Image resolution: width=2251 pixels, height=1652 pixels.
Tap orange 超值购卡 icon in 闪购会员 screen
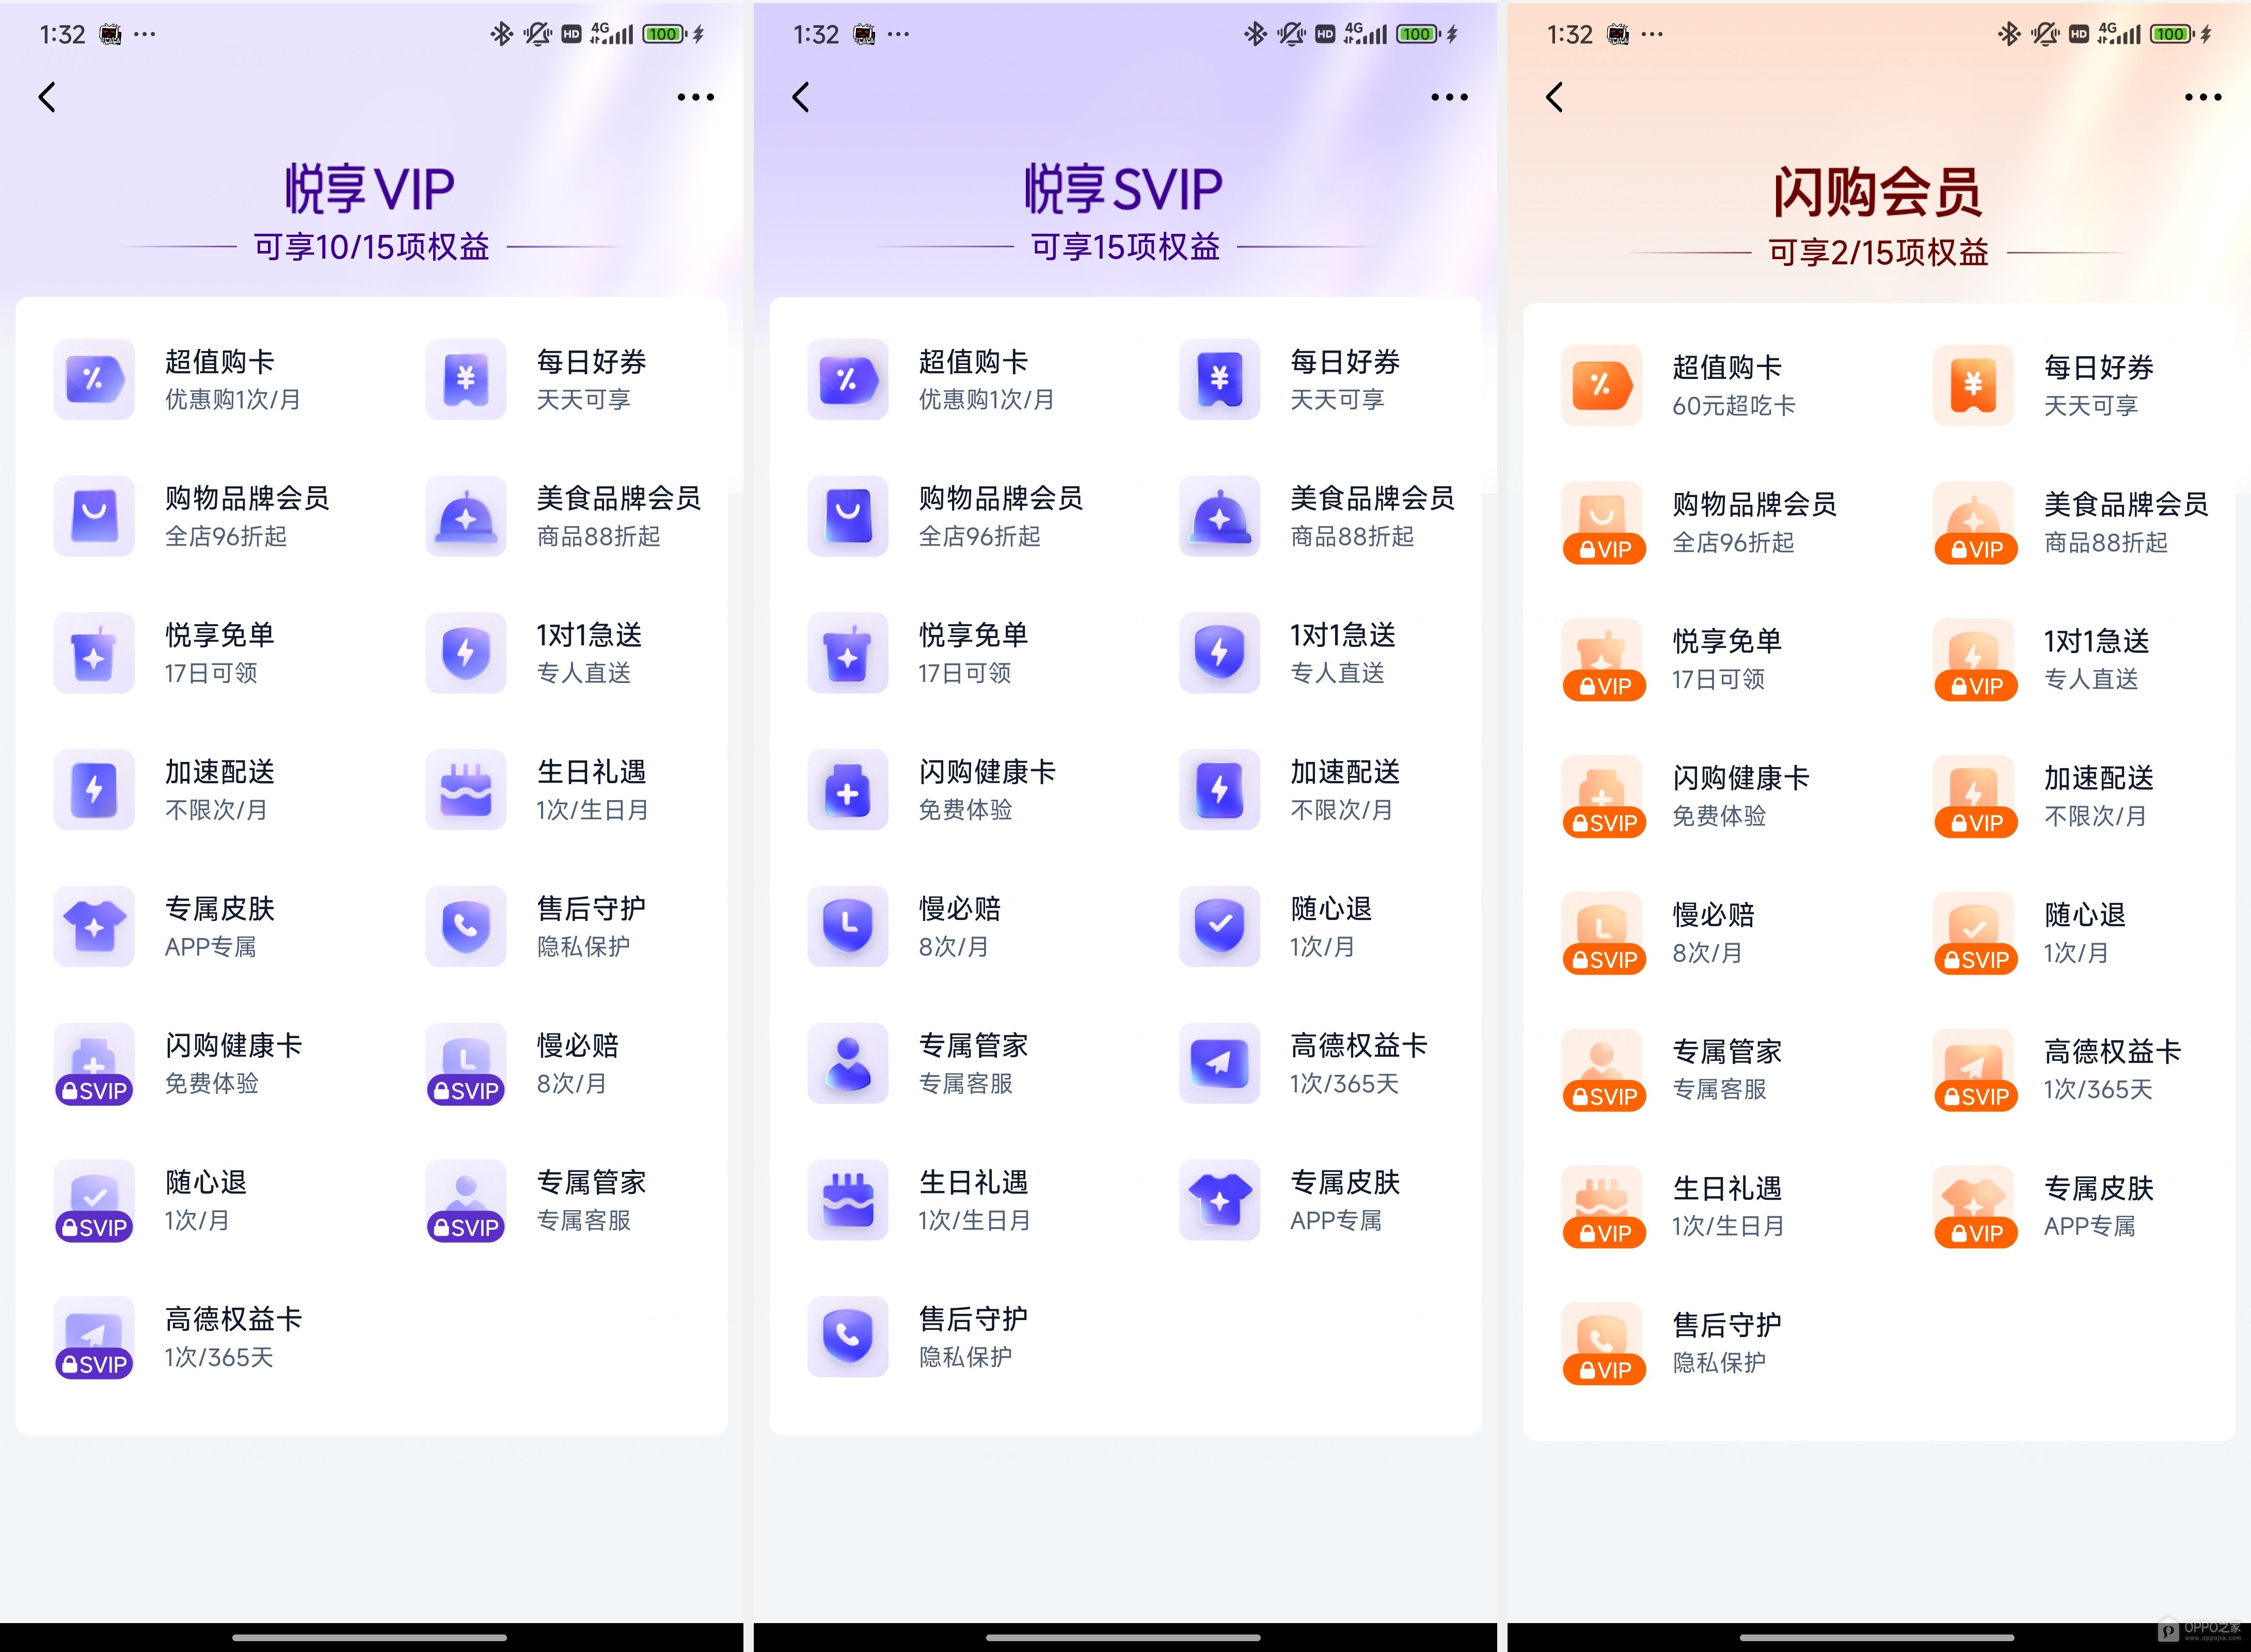click(x=1602, y=385)
